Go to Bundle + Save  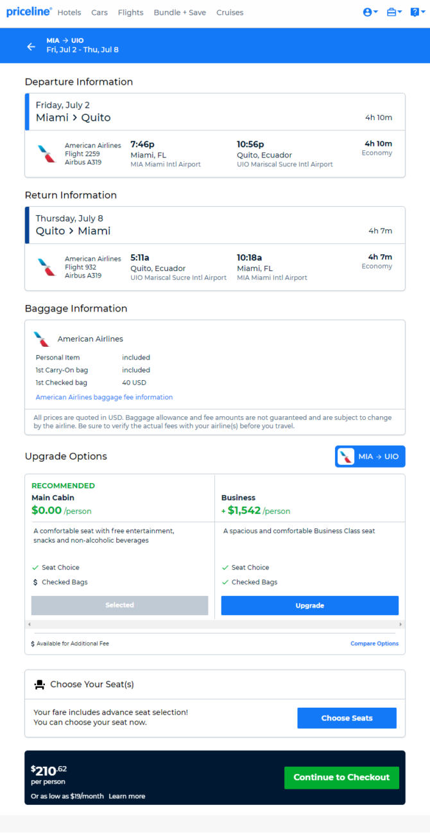180,13
